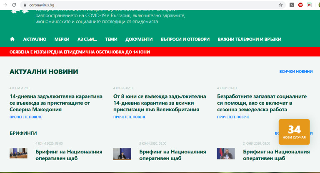This screenshot has height=173, width=320.
Task: Click the browser forward arrow
Action: [x=4, y=5]
